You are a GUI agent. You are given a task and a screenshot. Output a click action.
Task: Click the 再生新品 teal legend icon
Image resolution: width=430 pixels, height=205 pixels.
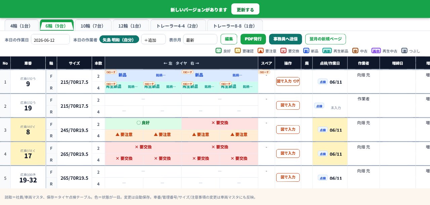[327, 51]
